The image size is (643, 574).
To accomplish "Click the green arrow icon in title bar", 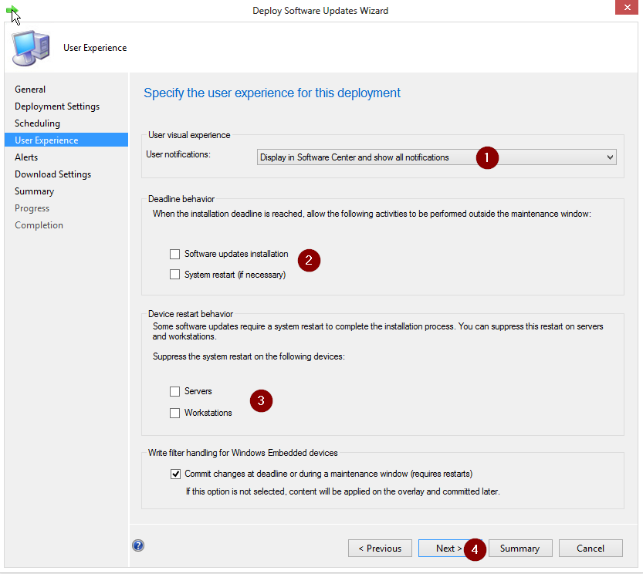I will tap(12, 11).
